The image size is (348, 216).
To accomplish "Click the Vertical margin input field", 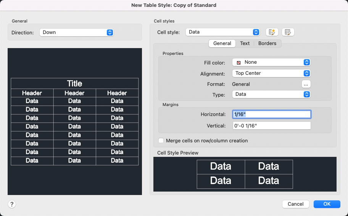I will click(x=271, y=126).
